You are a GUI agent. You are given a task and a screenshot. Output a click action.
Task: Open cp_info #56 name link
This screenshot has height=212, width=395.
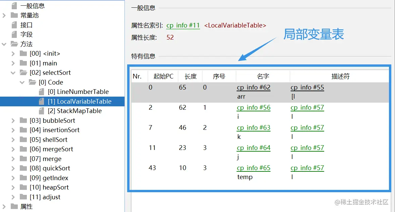(x=253, y=108)
